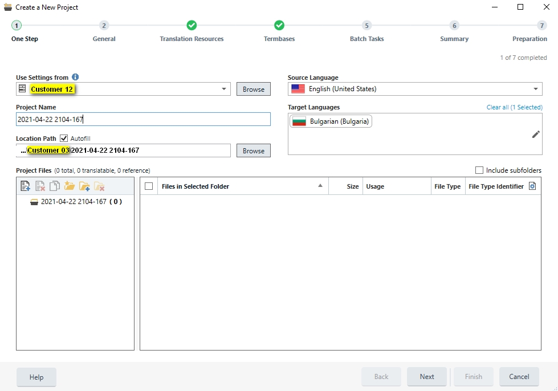Screen dimensions: 558x391
Task: Disable the Autofill checkbox for Location Path
Action: 63,138
